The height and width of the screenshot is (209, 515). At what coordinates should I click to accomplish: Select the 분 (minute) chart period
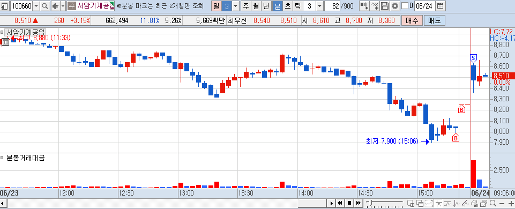pyautogui.click(x=277, y=6)
